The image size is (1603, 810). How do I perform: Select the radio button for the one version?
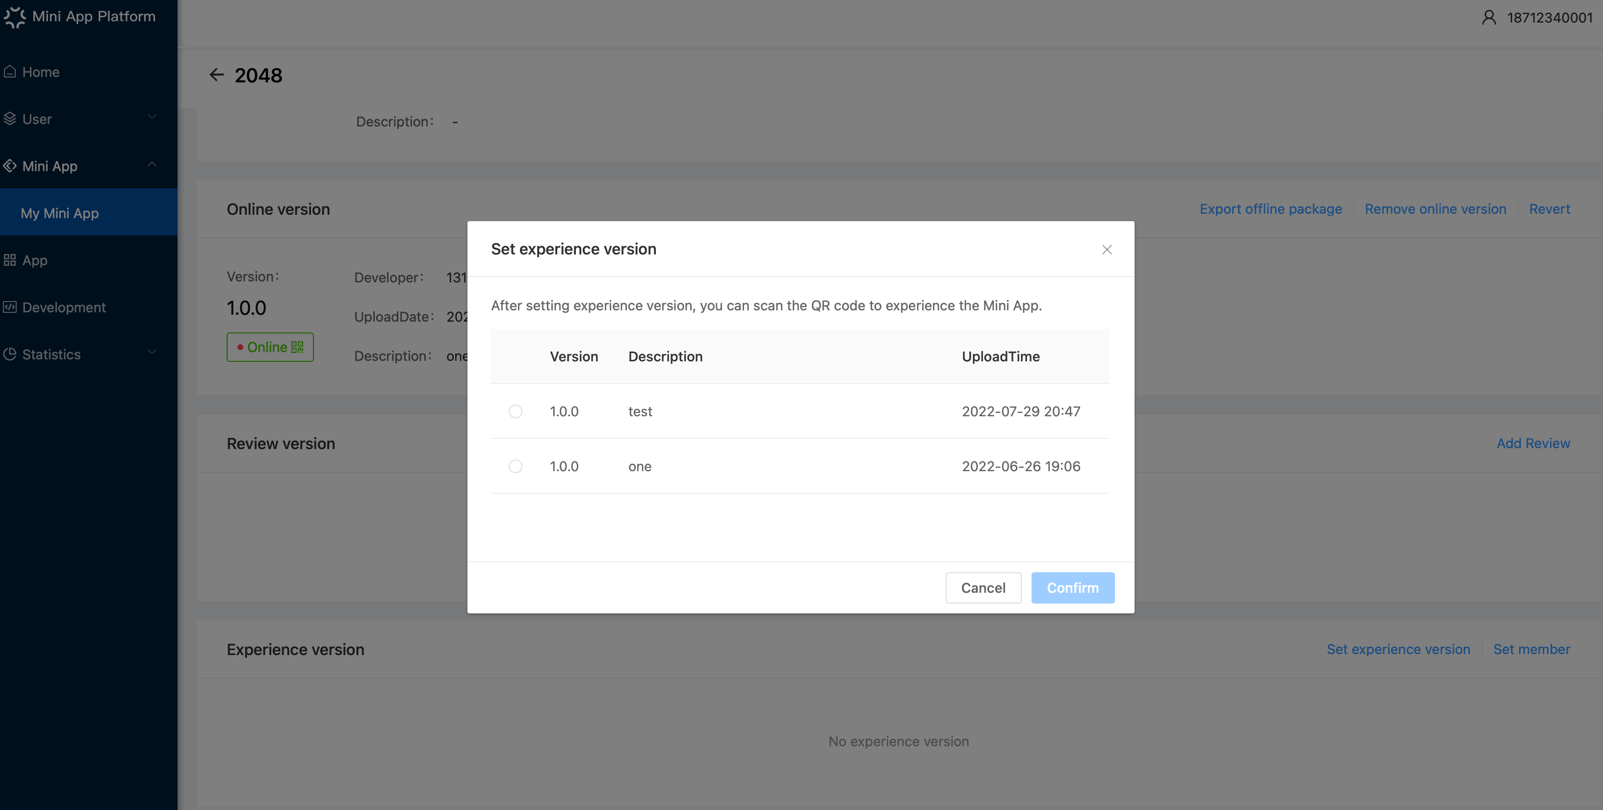pyautogui.click(x=515, y=466)
